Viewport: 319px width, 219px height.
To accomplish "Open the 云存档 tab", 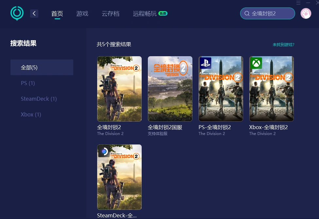I will coord(111,14).
